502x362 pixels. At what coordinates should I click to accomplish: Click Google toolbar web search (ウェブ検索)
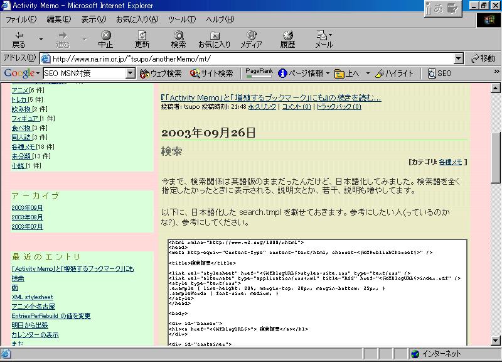[x=161, y=74]
